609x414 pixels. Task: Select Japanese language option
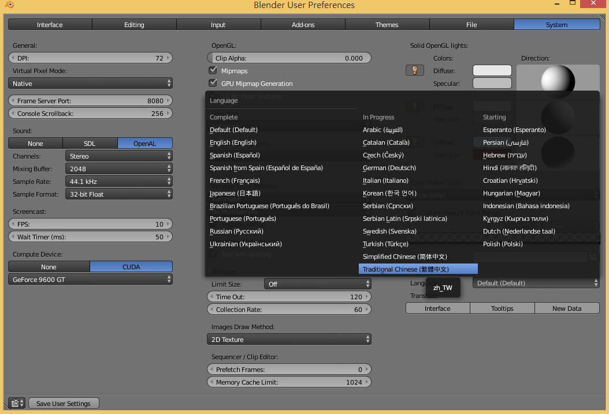click(282, 193)
